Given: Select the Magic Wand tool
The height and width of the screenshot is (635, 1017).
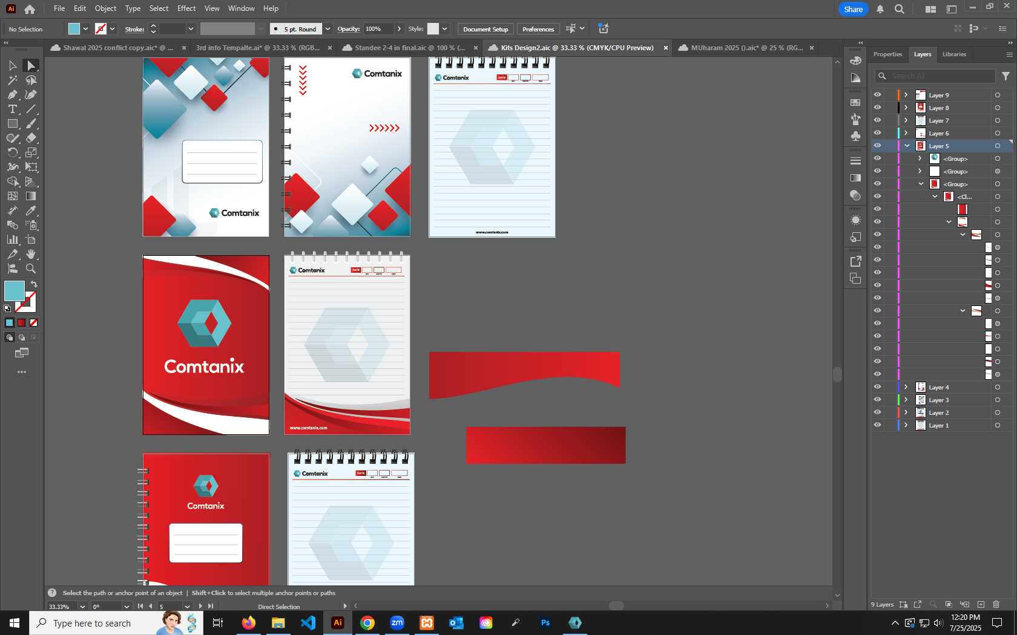Looking at the screenshot, I should (12, 80).
